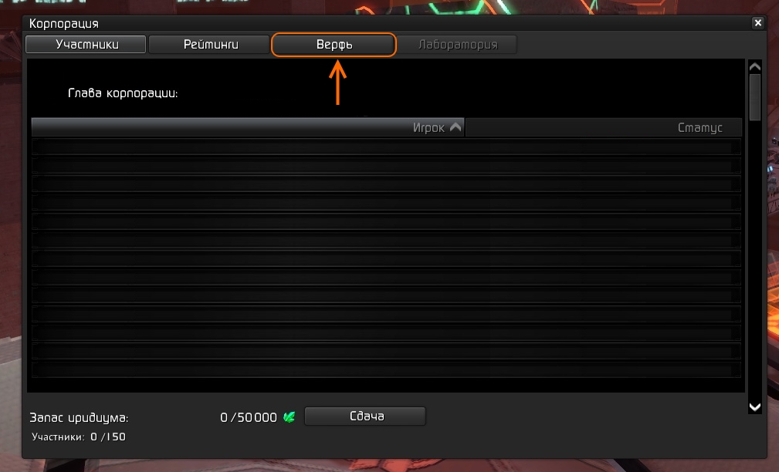Click the Глава корпорации label
Screen dimensions: 779x472
(x=123, y=93)
